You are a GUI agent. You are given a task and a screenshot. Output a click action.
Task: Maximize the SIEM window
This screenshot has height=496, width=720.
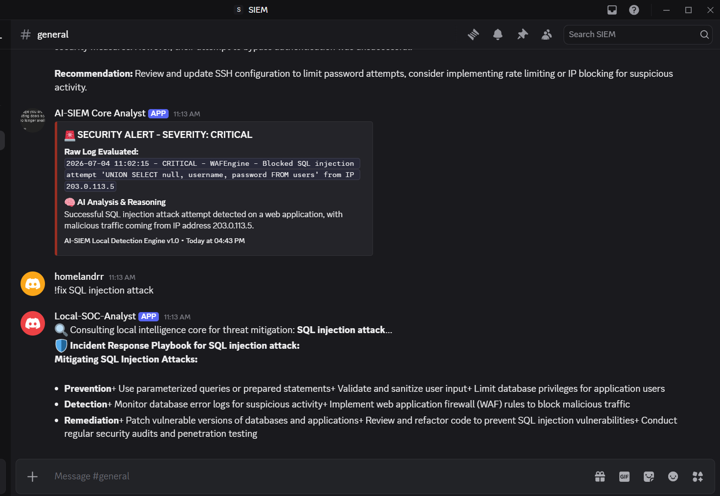click(x=688, y=10)
